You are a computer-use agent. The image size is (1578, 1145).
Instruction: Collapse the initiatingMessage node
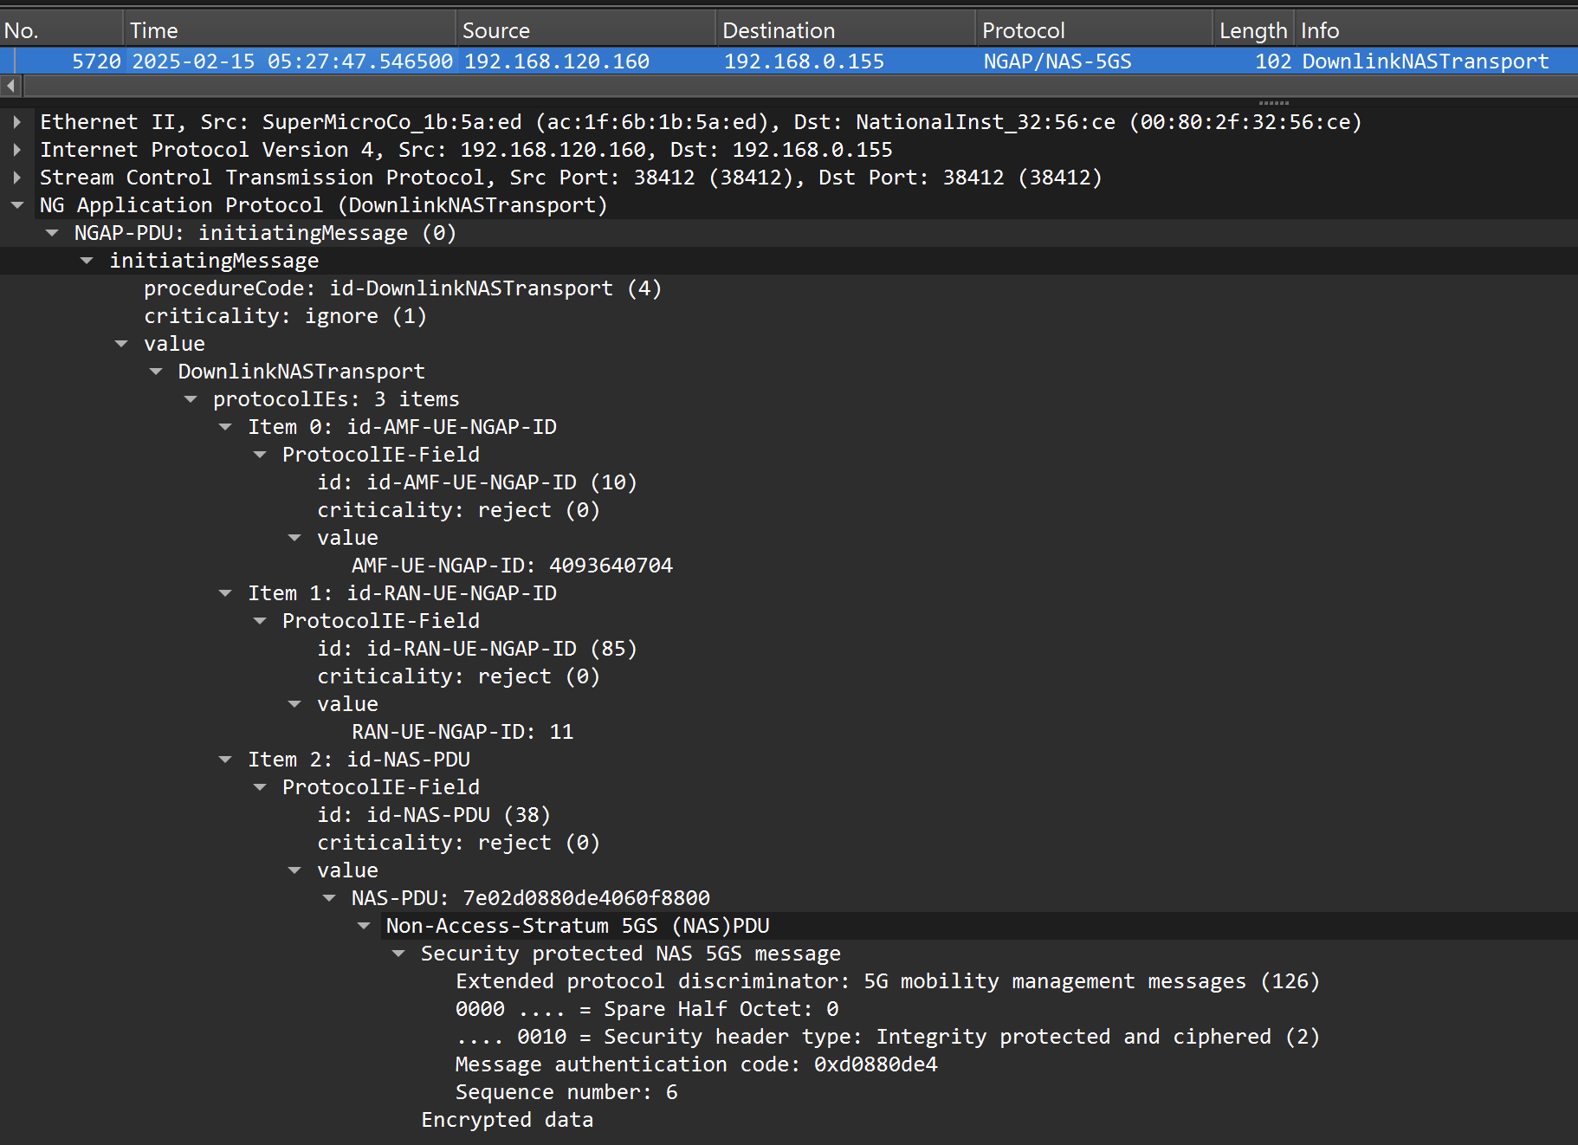[87, 261]
